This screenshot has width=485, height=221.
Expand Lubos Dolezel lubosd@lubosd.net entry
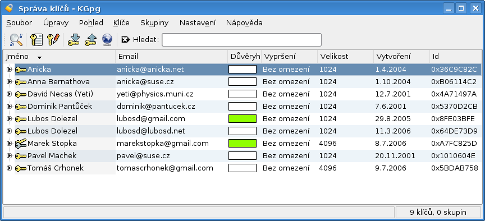(9, 131)
